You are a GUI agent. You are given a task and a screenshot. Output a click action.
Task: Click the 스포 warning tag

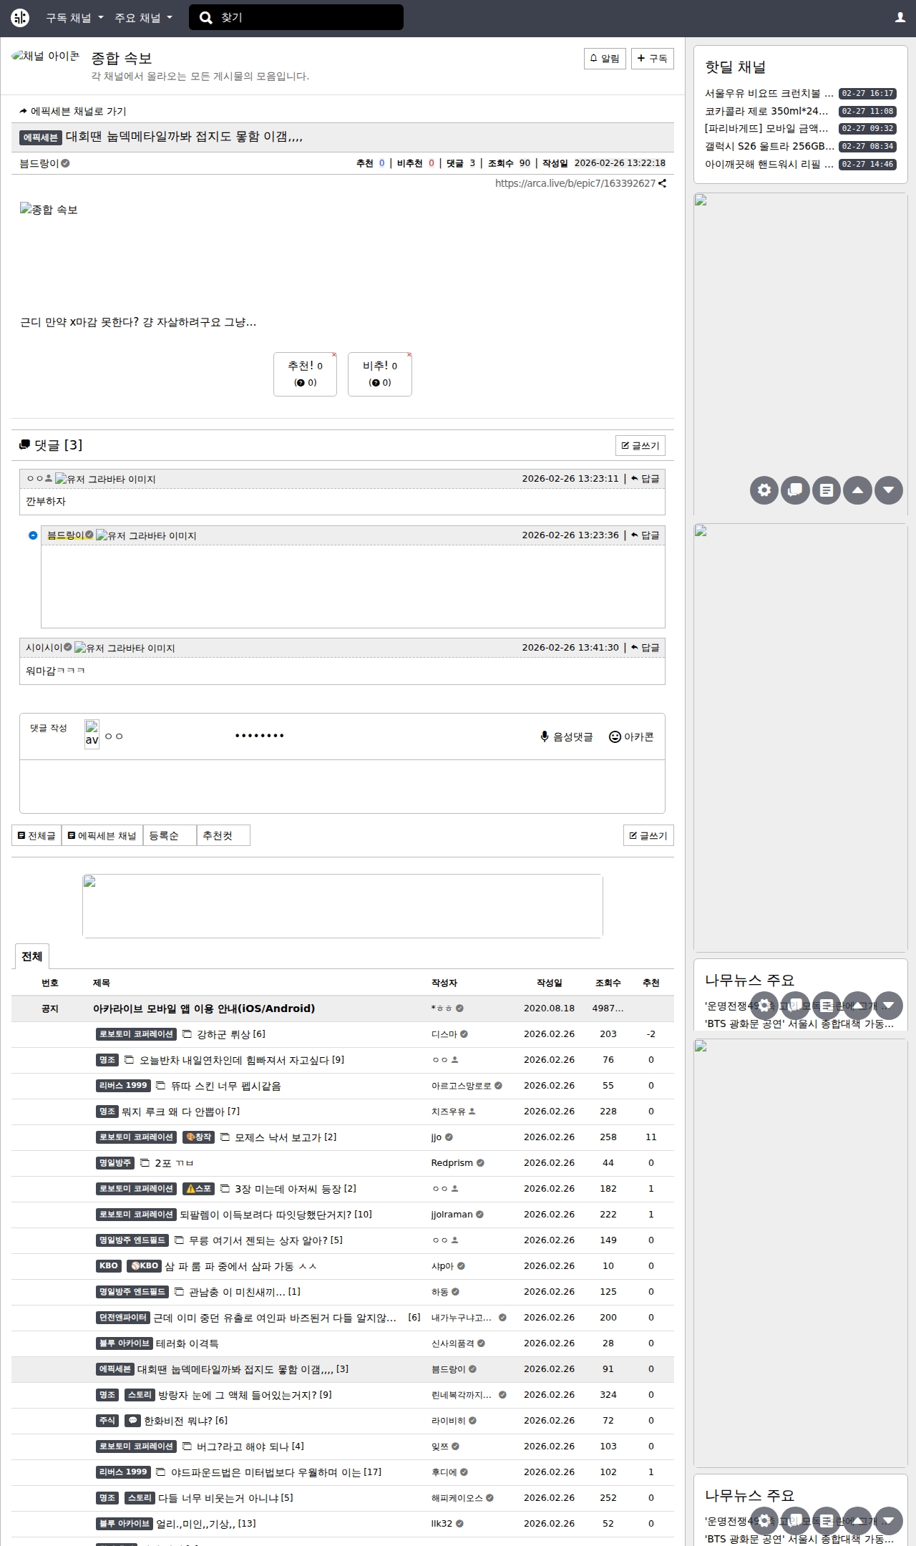point(199,1189)
